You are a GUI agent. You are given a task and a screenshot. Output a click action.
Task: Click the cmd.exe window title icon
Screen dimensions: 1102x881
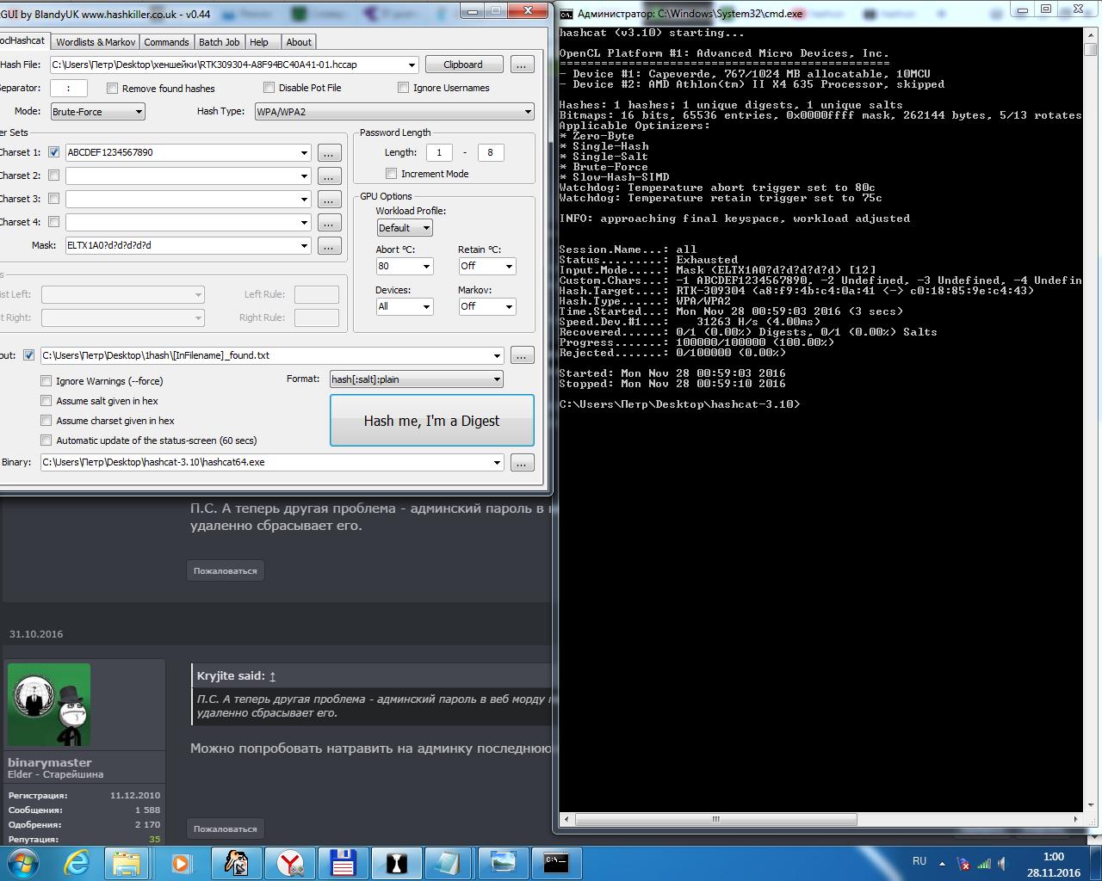tap(566, 14)
